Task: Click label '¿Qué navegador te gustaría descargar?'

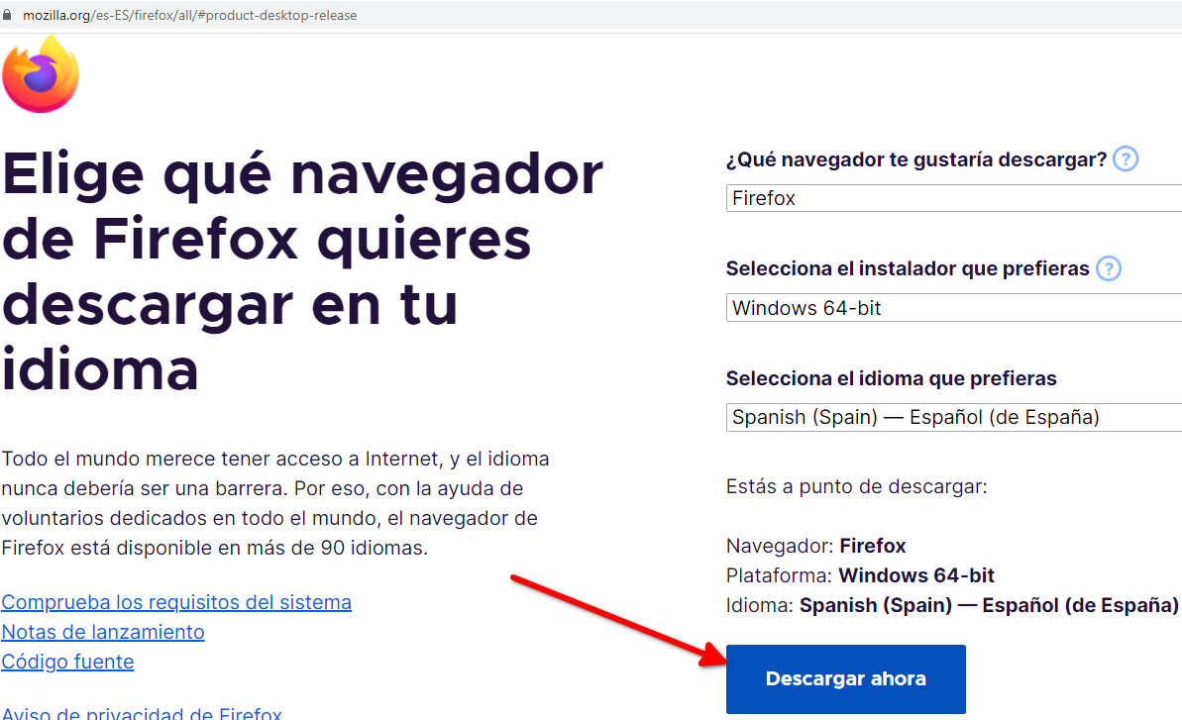Action: point(915,159)
